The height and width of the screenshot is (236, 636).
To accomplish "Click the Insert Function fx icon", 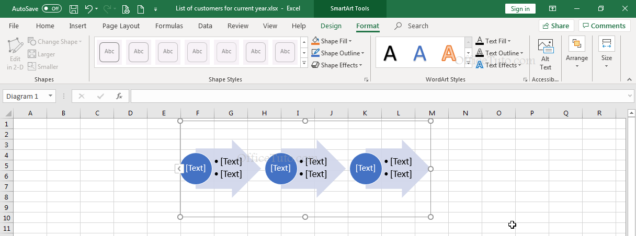I will point(119,96).
